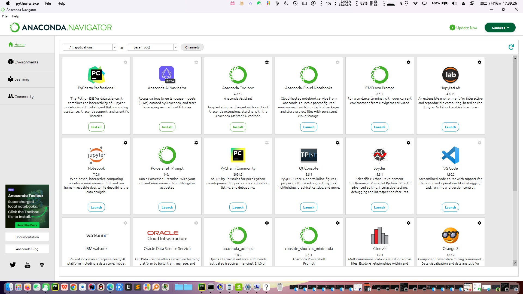Open settings gear on Anaconda Toolbox tile
Viewport: 523px width, 294px height.
[x=267, y=62]
